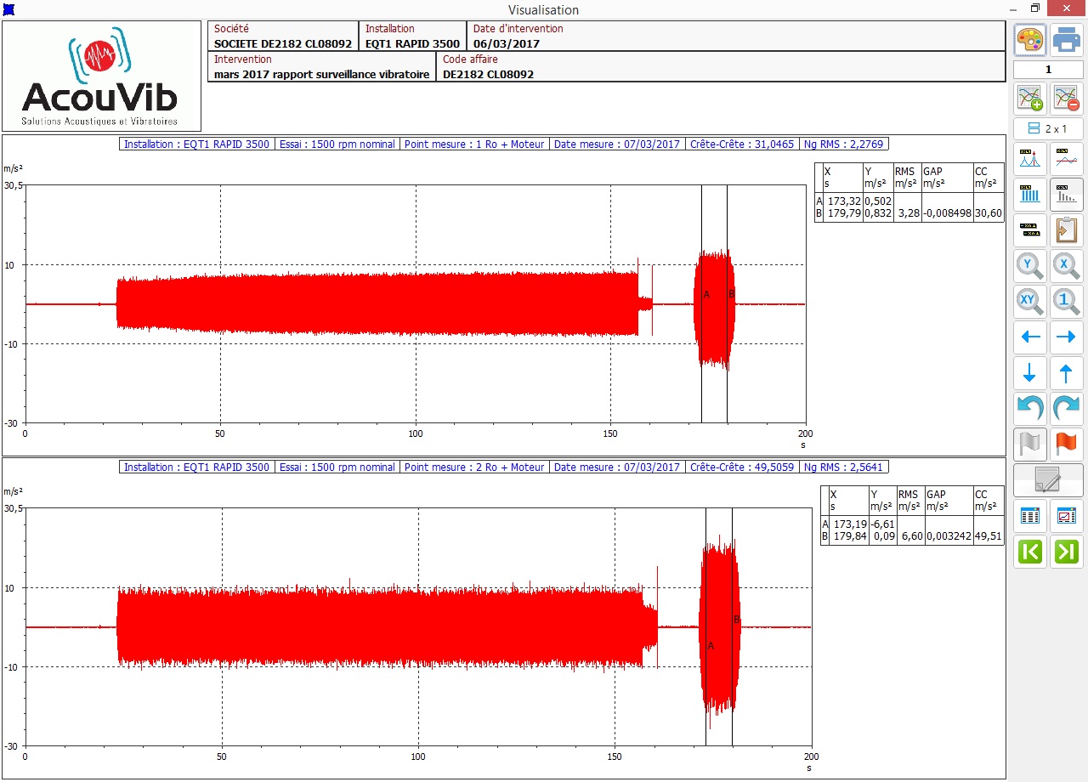Go to the first page
The image size is (1088, 782).
click(1030, 551)
